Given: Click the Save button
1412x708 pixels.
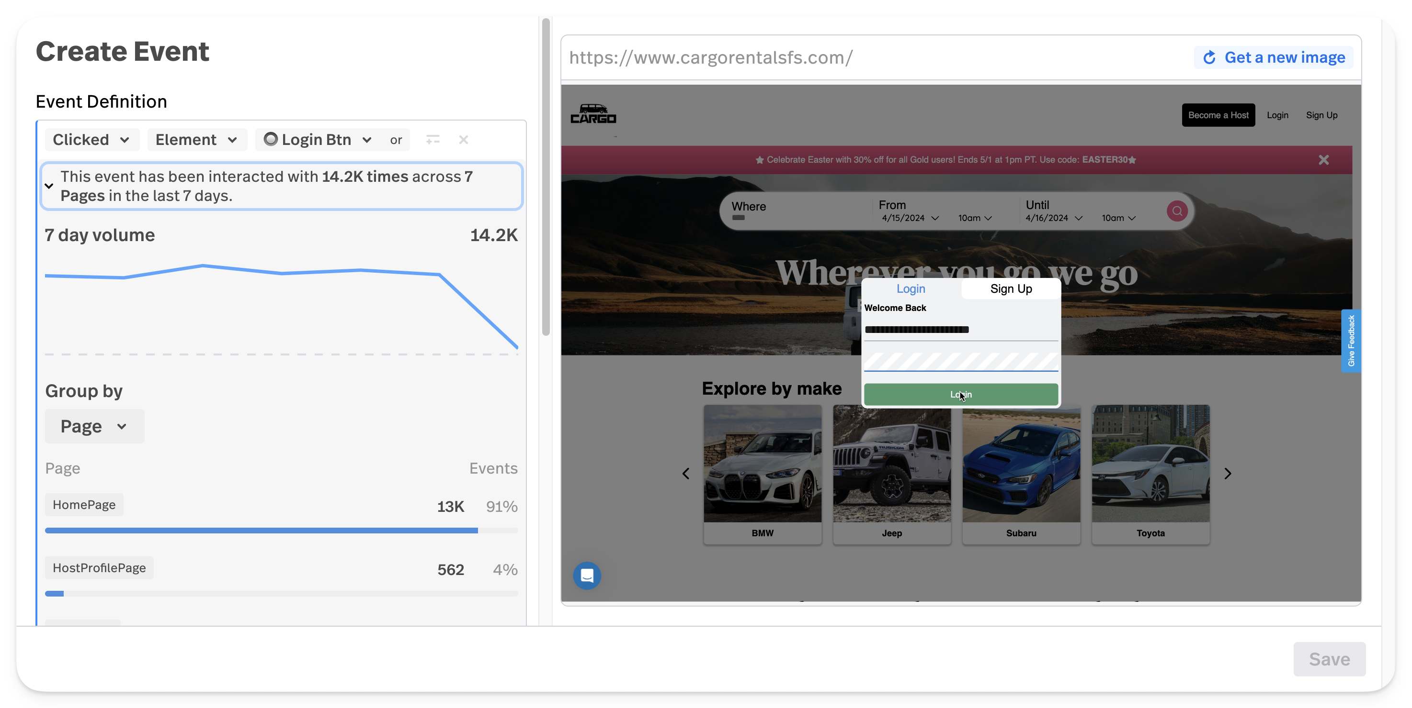Looking at the screenshot, I should tap(1329, 659).
